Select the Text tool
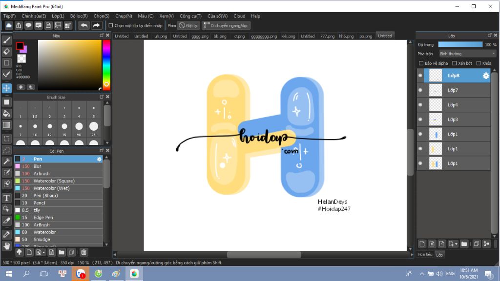The image size is (500, 281). pos(6,198)
